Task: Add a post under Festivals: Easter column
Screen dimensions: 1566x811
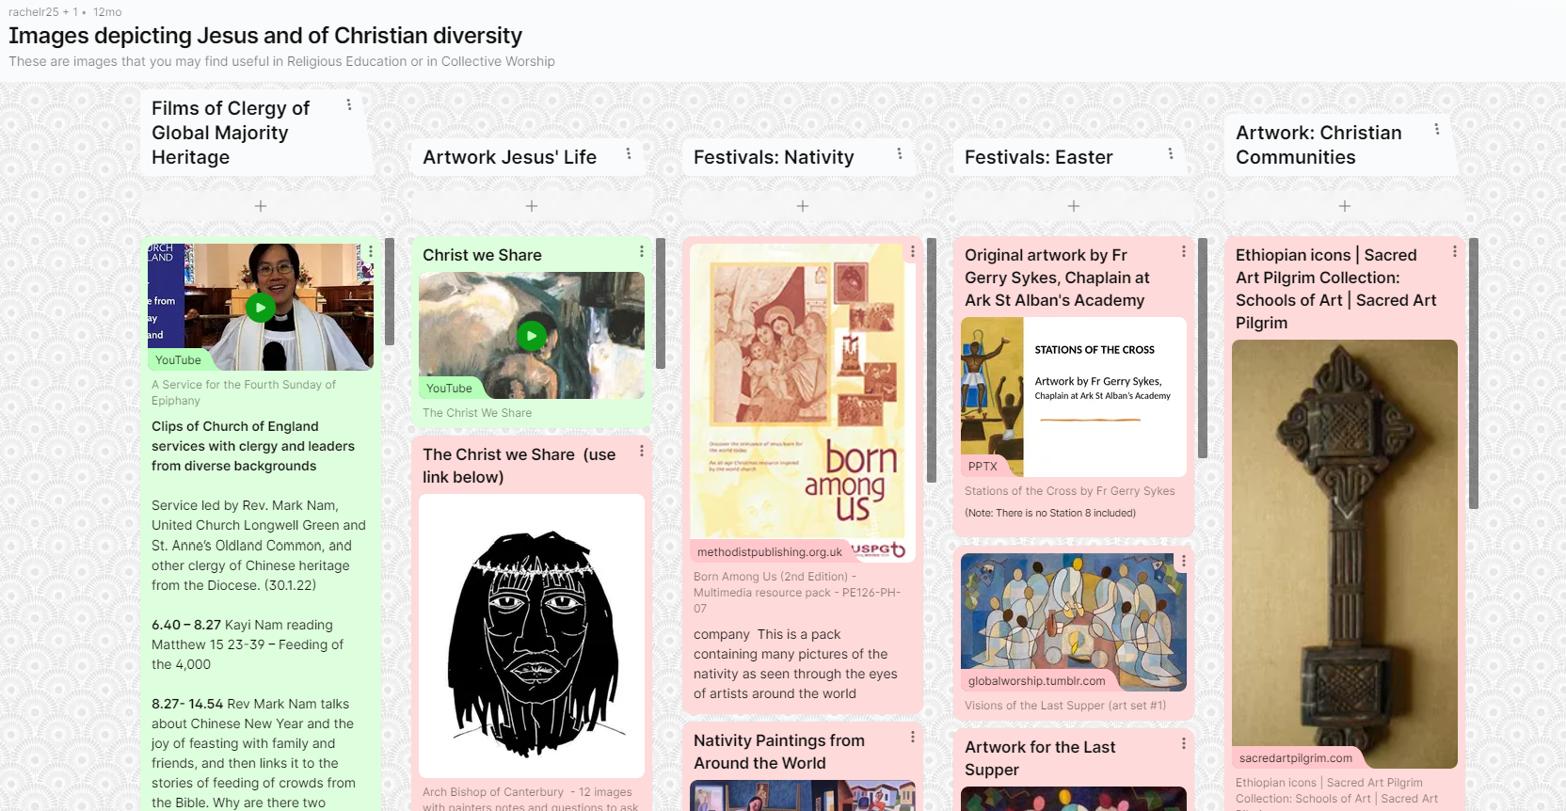Action: tap(1074, 205)
